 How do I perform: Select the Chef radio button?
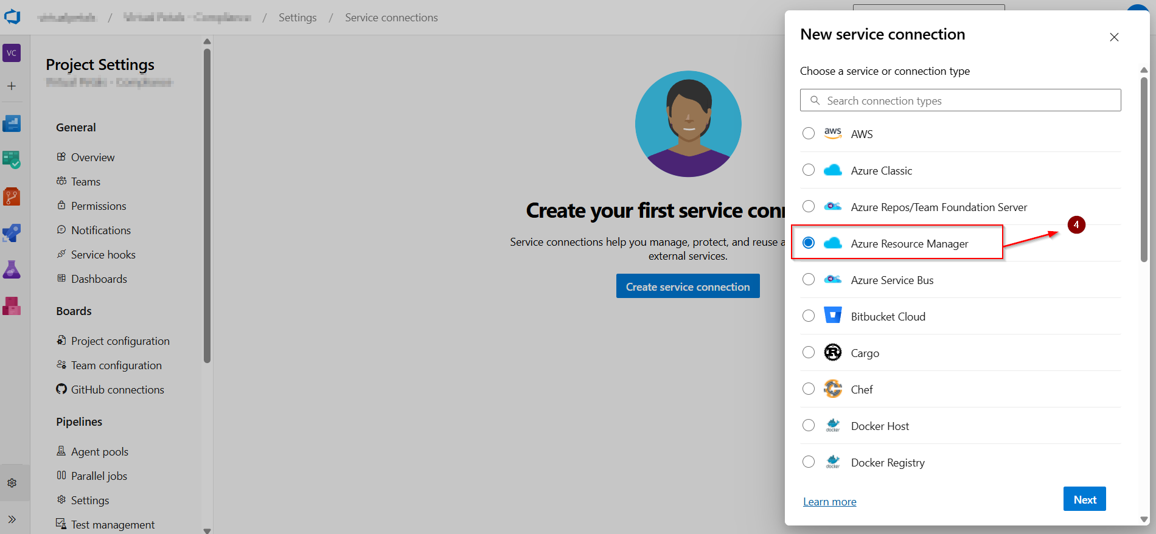coord(809,389)
